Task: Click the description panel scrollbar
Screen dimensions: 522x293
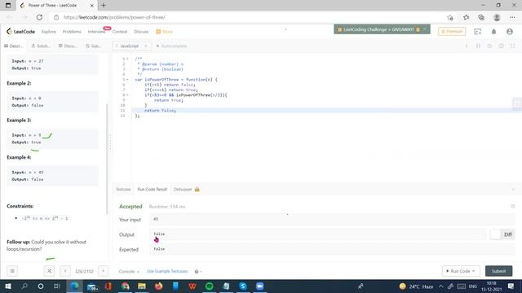Action: coord(107,159)
